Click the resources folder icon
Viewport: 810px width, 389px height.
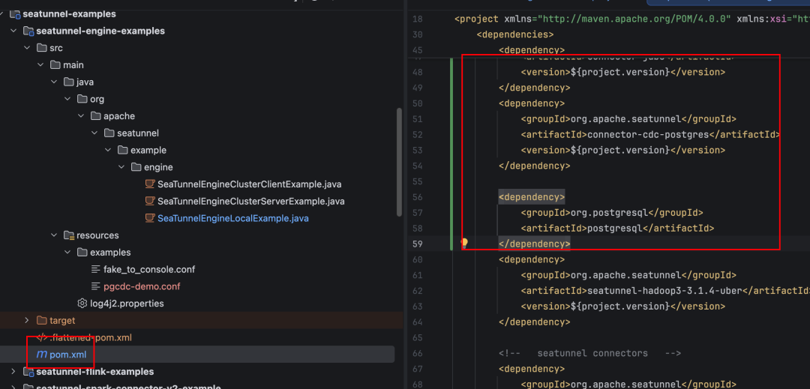(x=69, y=235)
